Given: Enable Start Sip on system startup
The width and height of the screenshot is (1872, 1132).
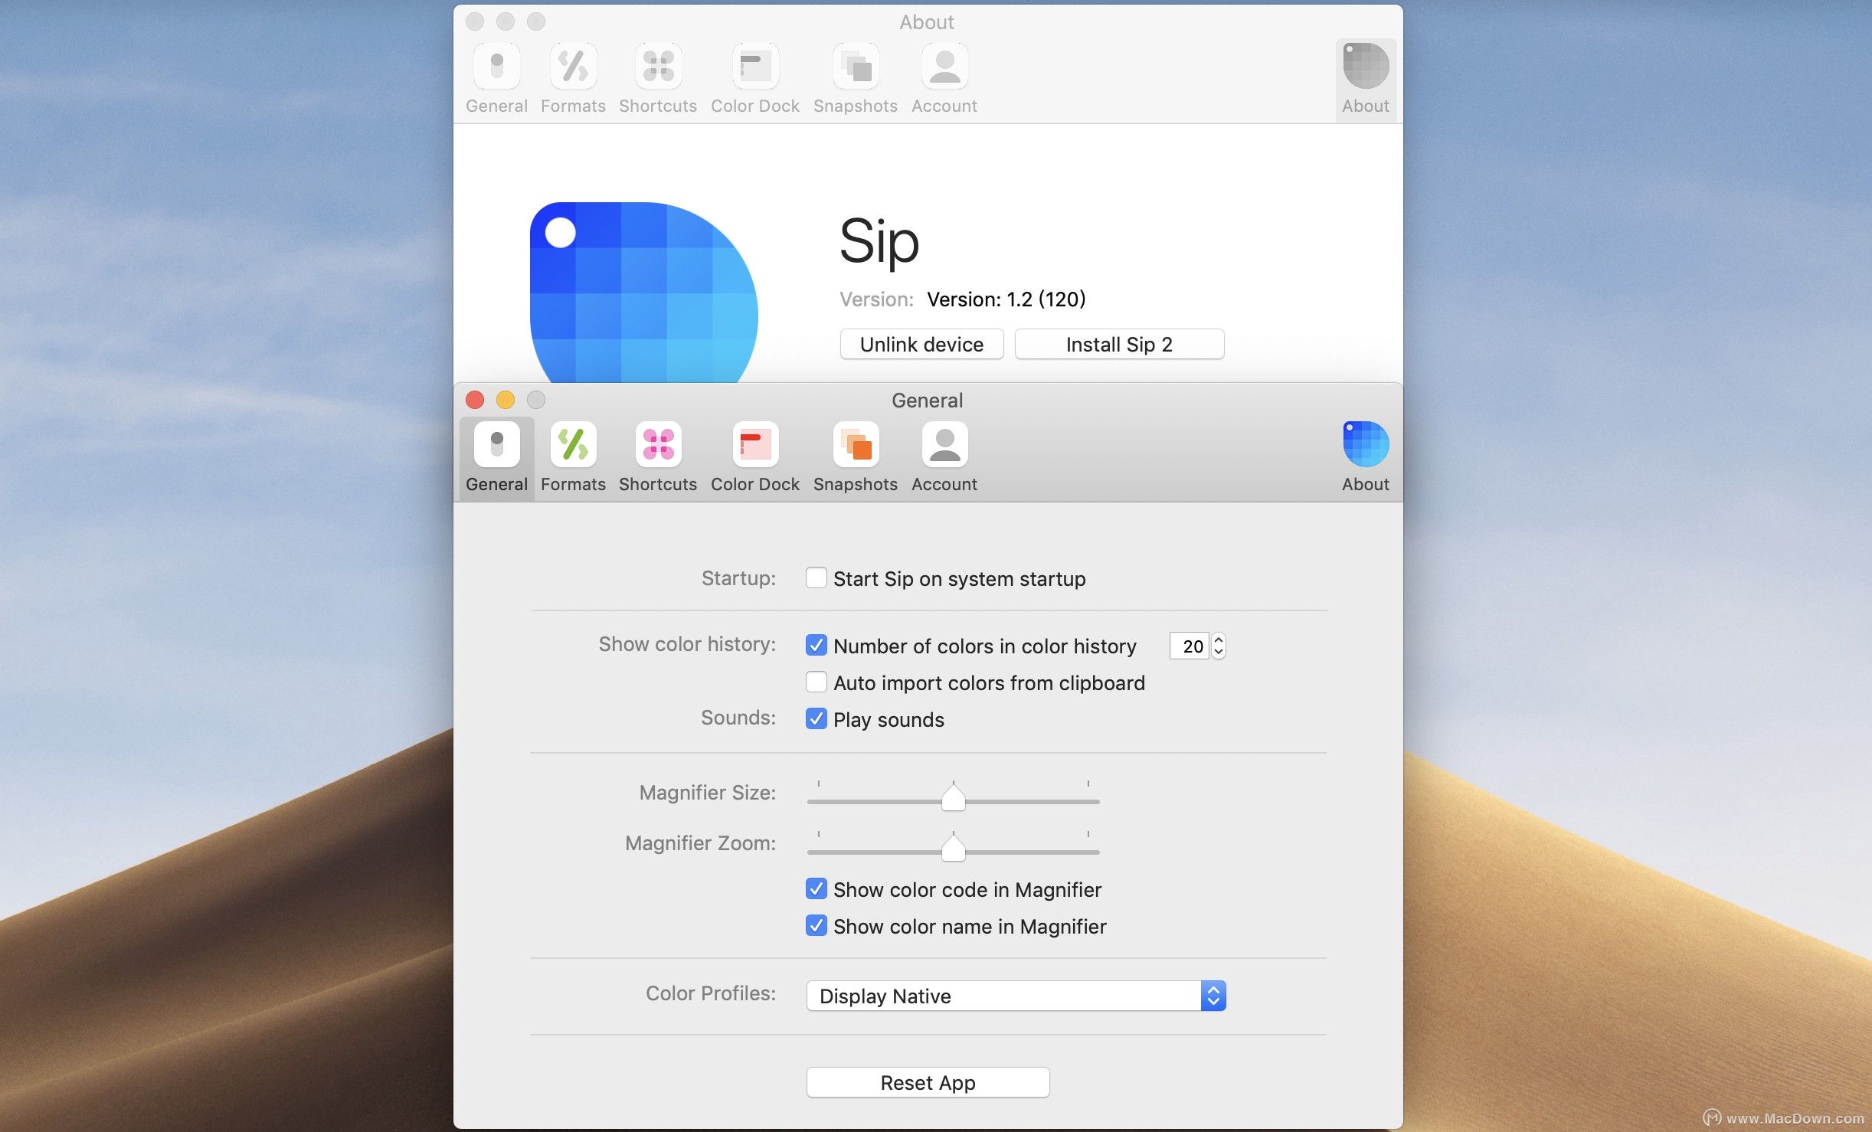Looking at the screenshot, I should pyautogui.click(x=817, y=577).
